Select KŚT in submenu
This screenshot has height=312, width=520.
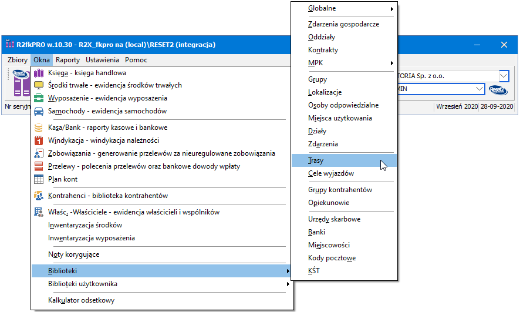click(344, 271)
